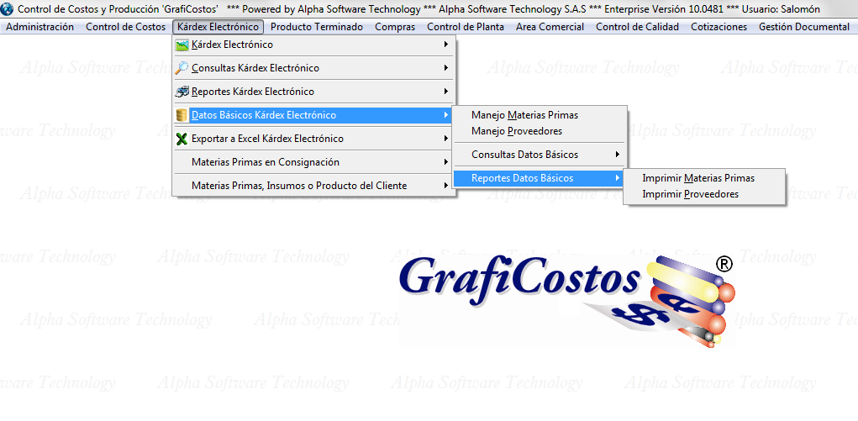This screenshot has height=421, width=858.
Task: Open the Control de Costos menu
Action: click(x=125, y=27)
